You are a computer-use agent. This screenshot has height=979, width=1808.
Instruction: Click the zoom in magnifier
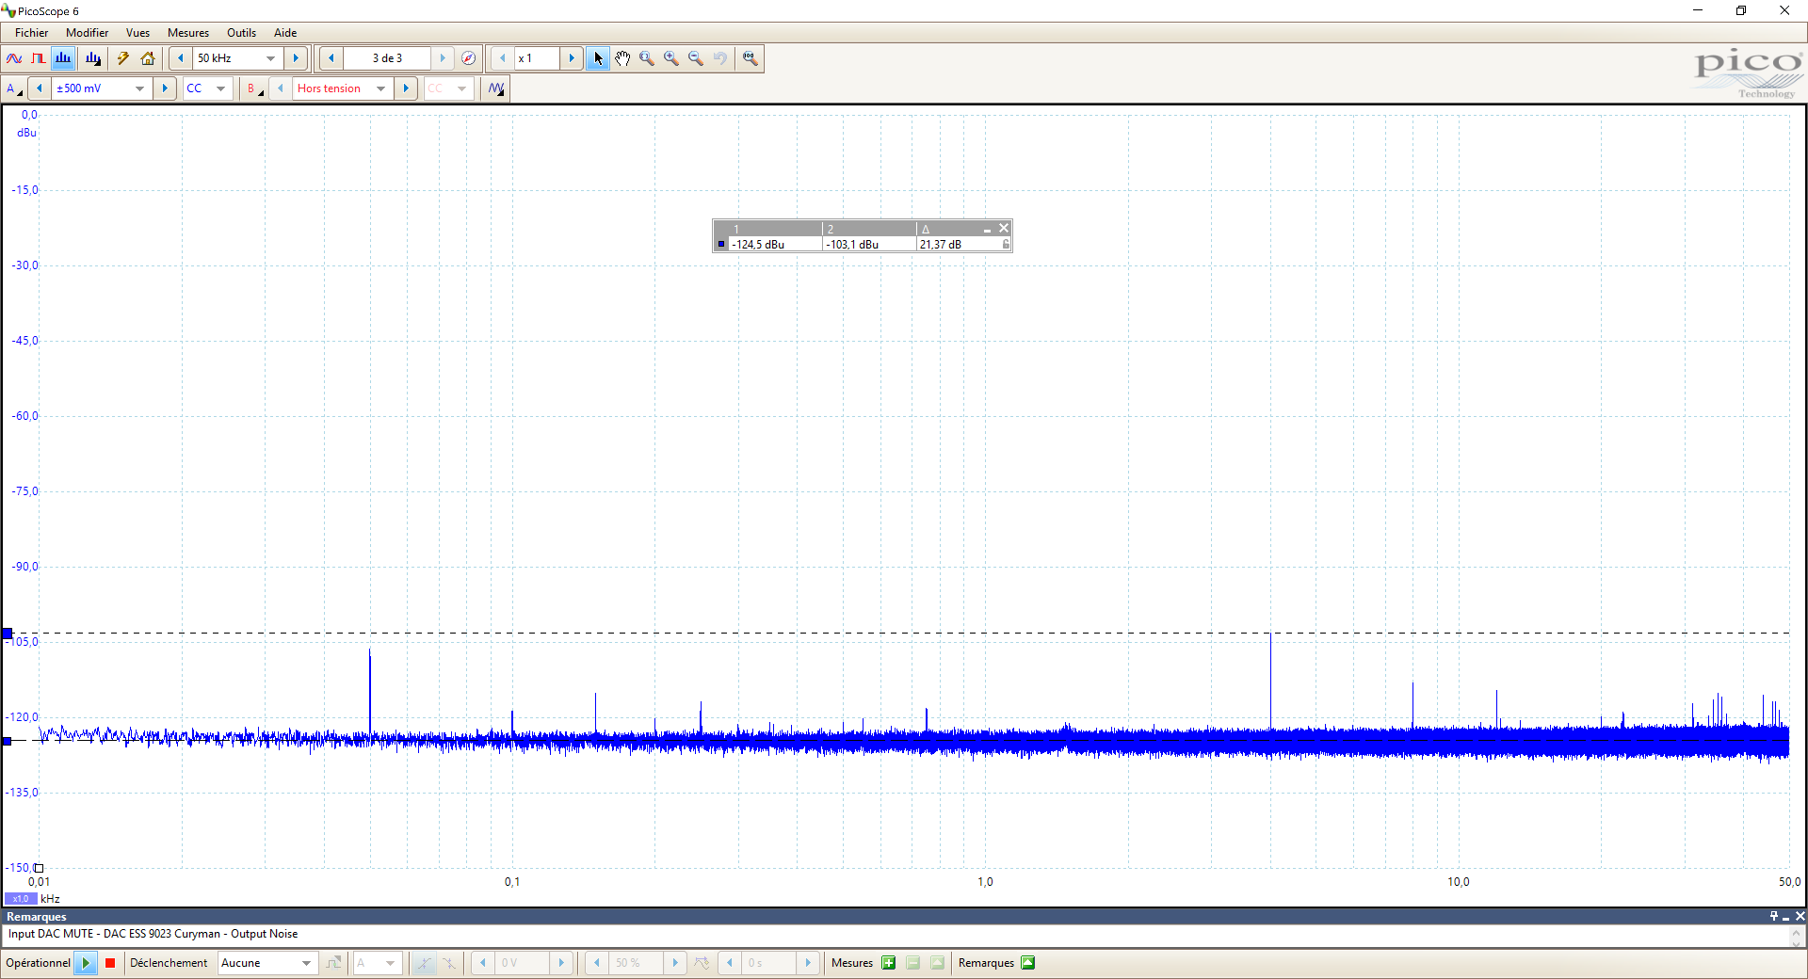671,58
